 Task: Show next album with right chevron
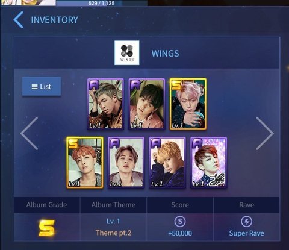tap(265, 133)
